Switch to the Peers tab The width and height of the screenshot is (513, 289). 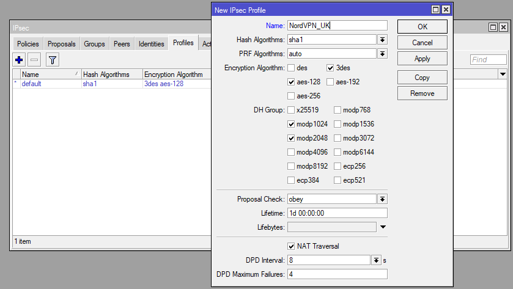(122, 44)
